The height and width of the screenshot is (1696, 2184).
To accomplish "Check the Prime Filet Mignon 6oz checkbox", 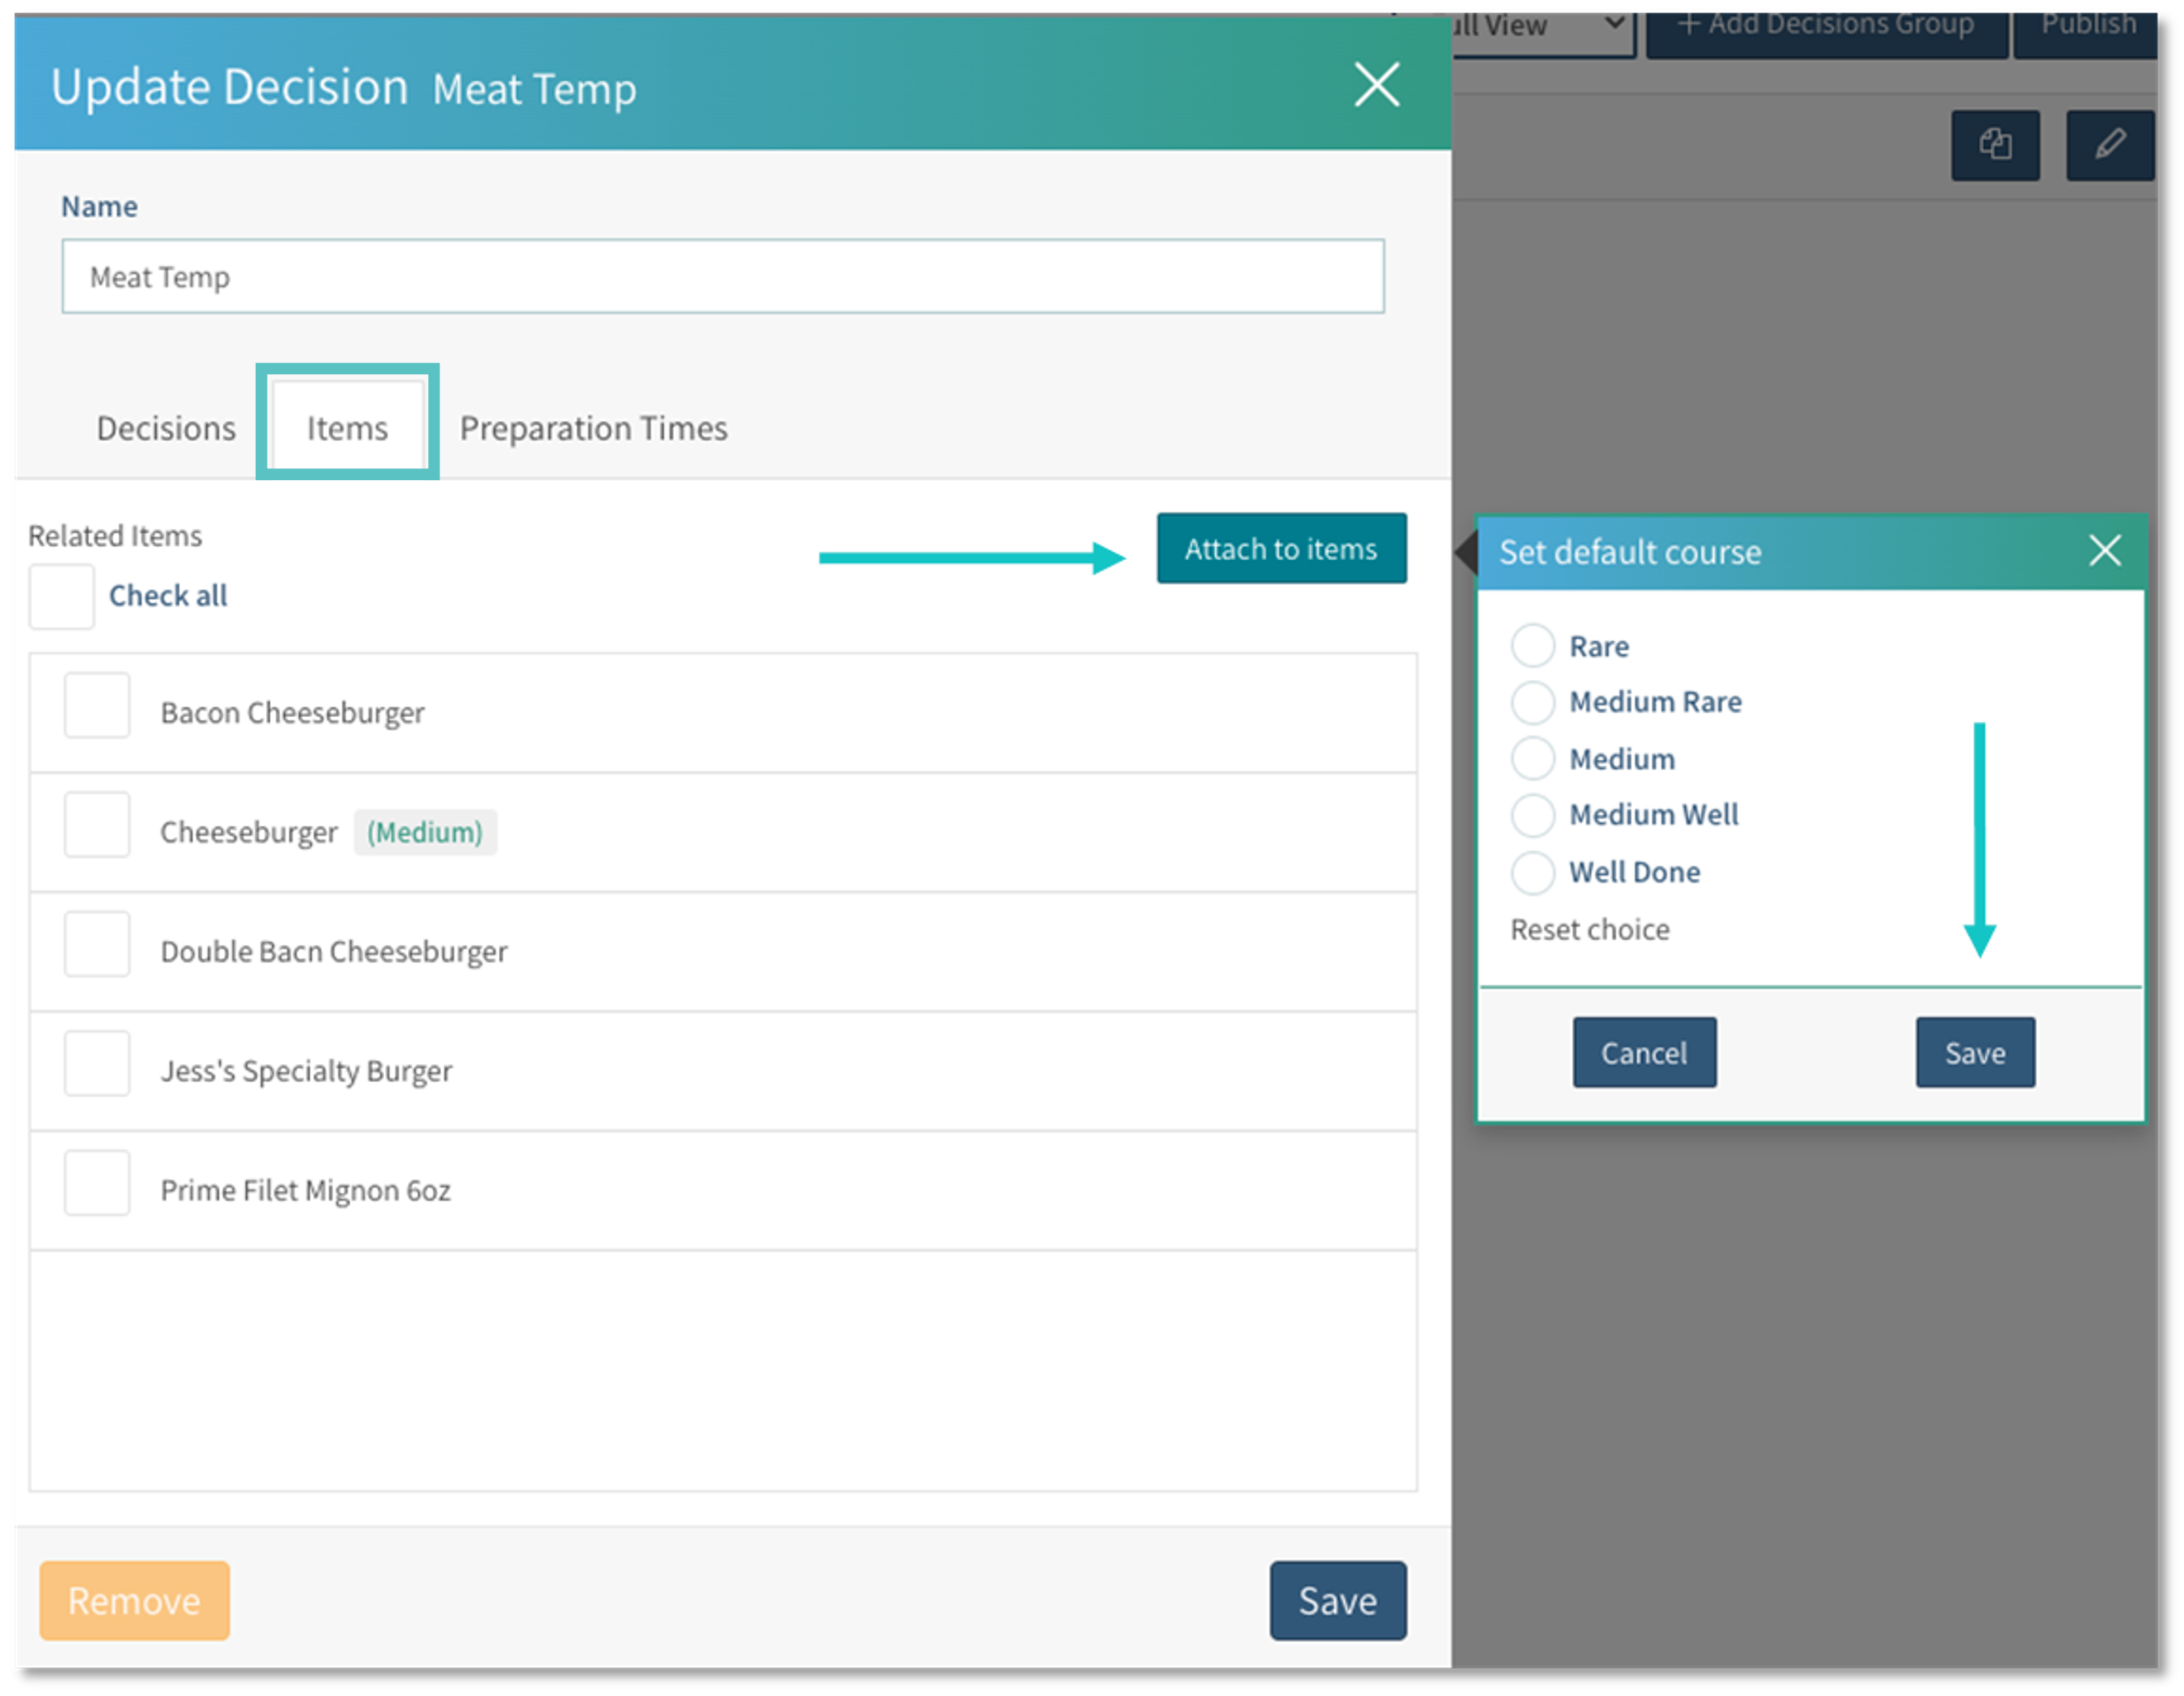I will 97,1184.
